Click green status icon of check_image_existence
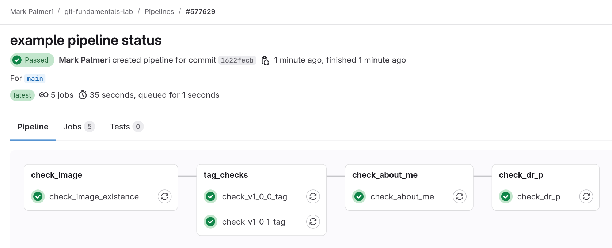Viewport: 612px width, 248px height. (38, 196)
